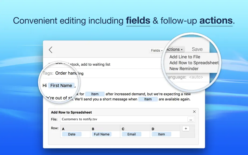Click the first Item token in message body

[95, 94]
